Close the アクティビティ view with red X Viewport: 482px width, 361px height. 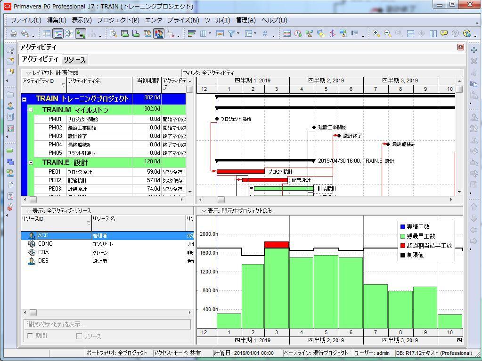[460, 47]
